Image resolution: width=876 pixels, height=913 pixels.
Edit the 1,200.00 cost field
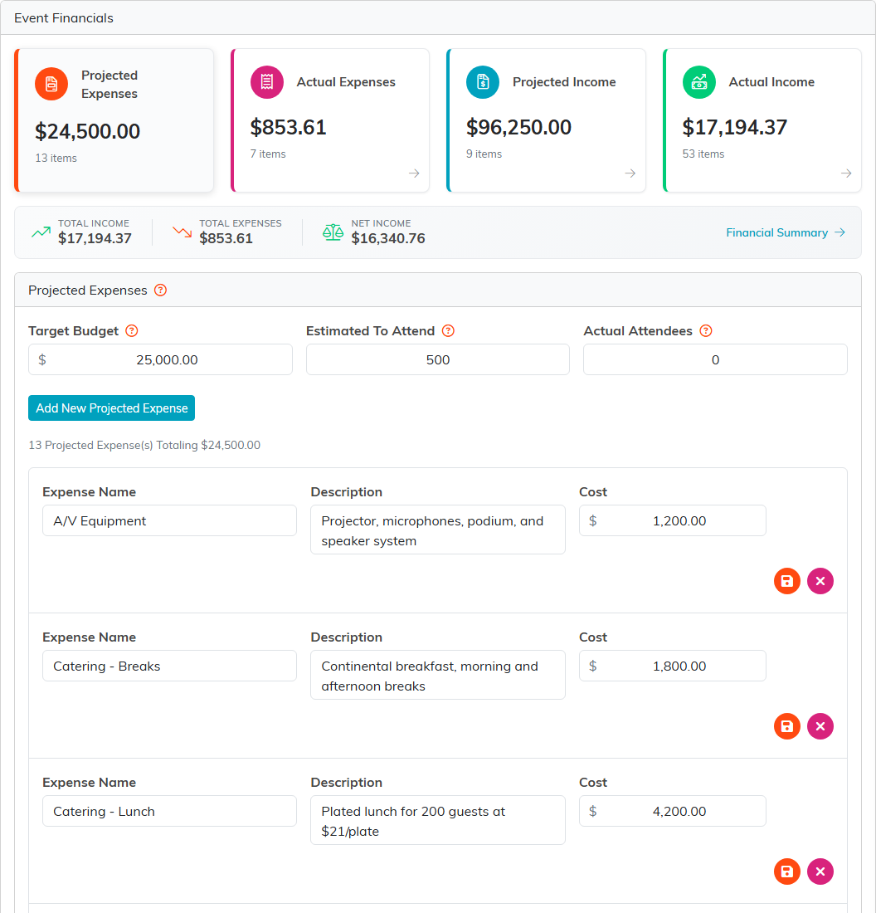672,520
